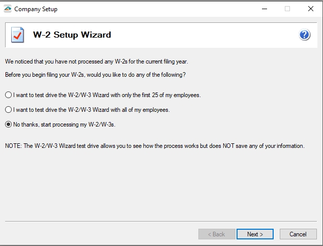Minimize the Company Setup window
This screenshot has width=323, height=246.
click(x=265, y=9)
